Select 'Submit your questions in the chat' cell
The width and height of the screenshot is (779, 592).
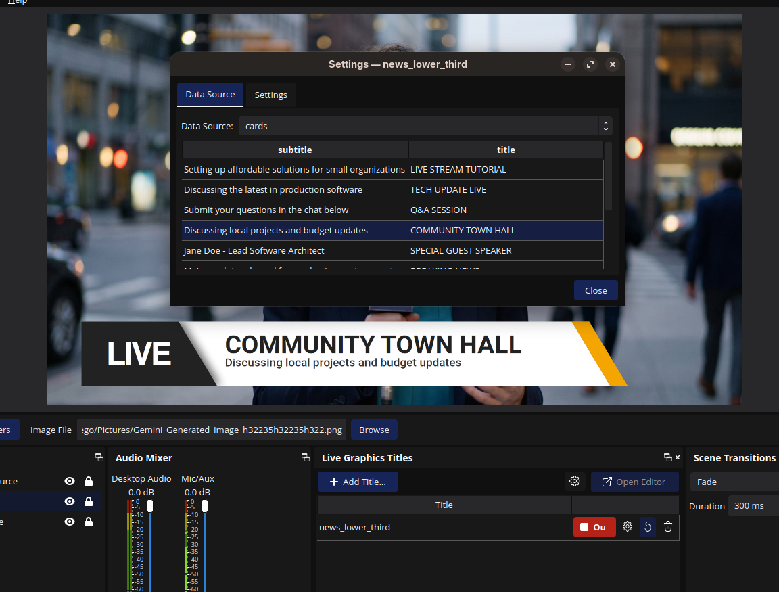(x=295, y=210)
